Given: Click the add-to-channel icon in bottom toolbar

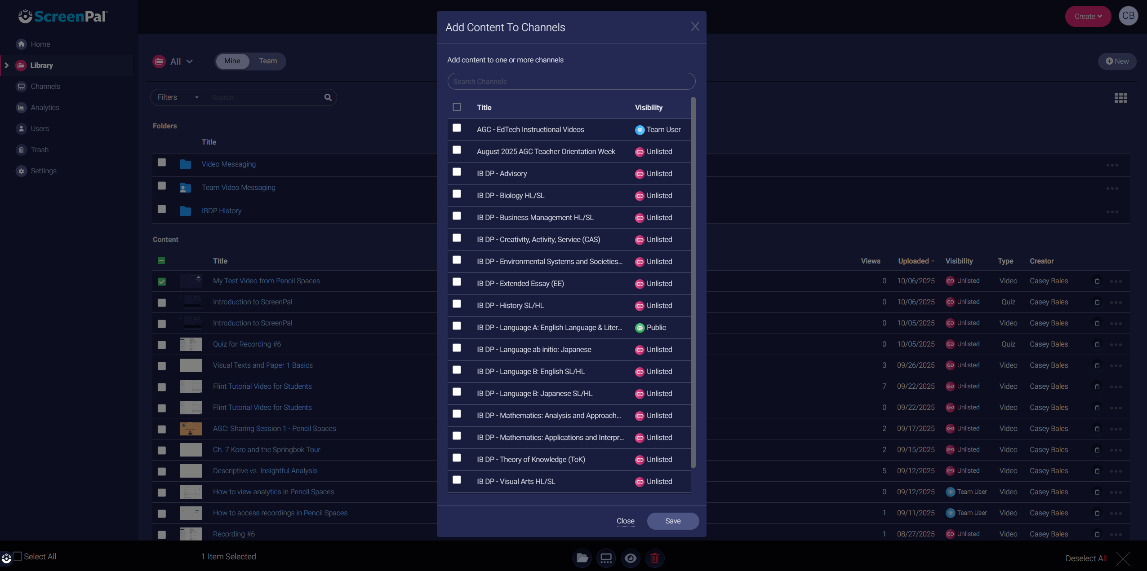Looking at the screenshot, I should pos(606,558).
